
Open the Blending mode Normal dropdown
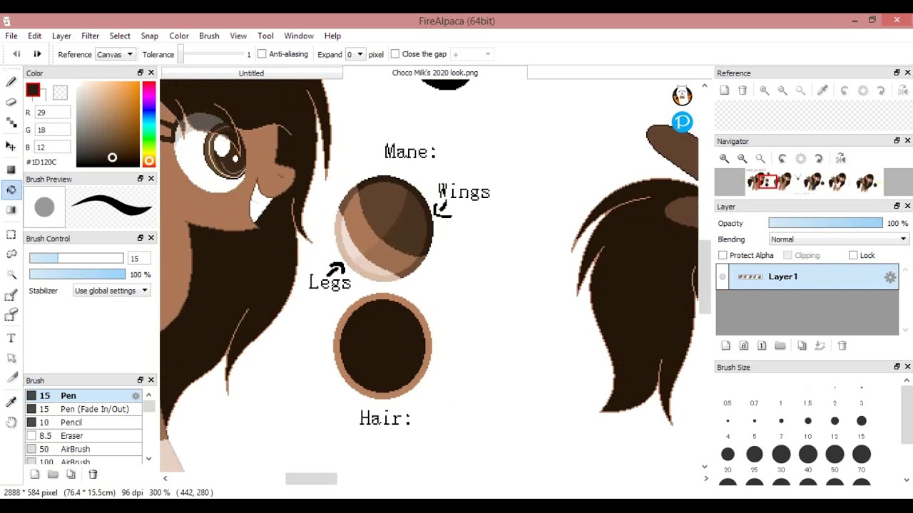point(838,239)
